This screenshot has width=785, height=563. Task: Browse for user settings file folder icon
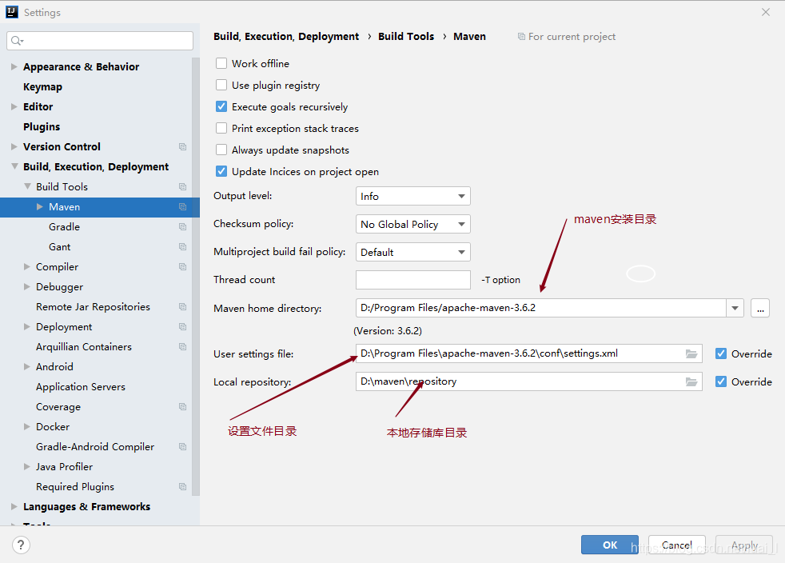[691, 353]
